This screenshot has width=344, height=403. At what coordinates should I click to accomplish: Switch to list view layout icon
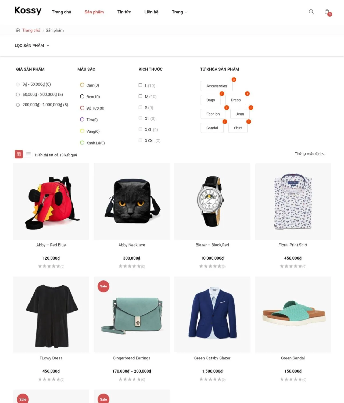coord(28,154)
